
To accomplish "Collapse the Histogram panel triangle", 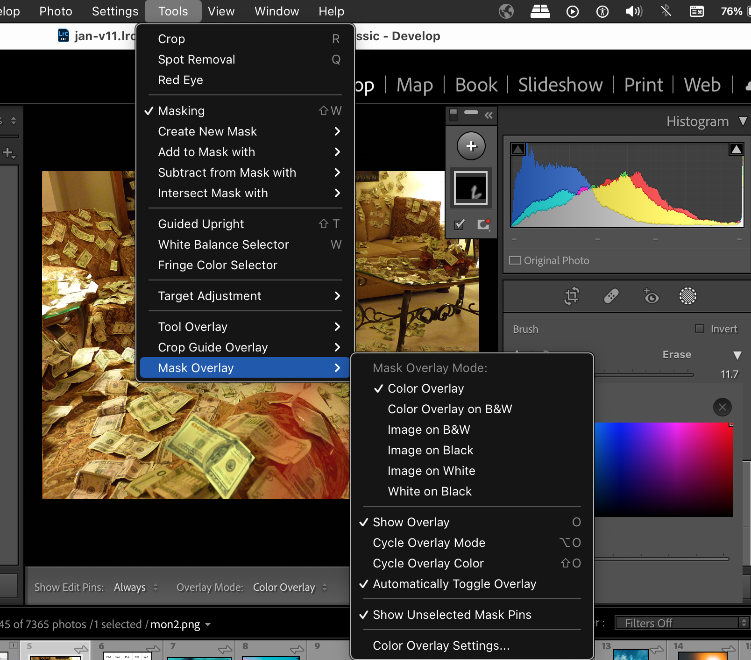I will coord(743,122).
